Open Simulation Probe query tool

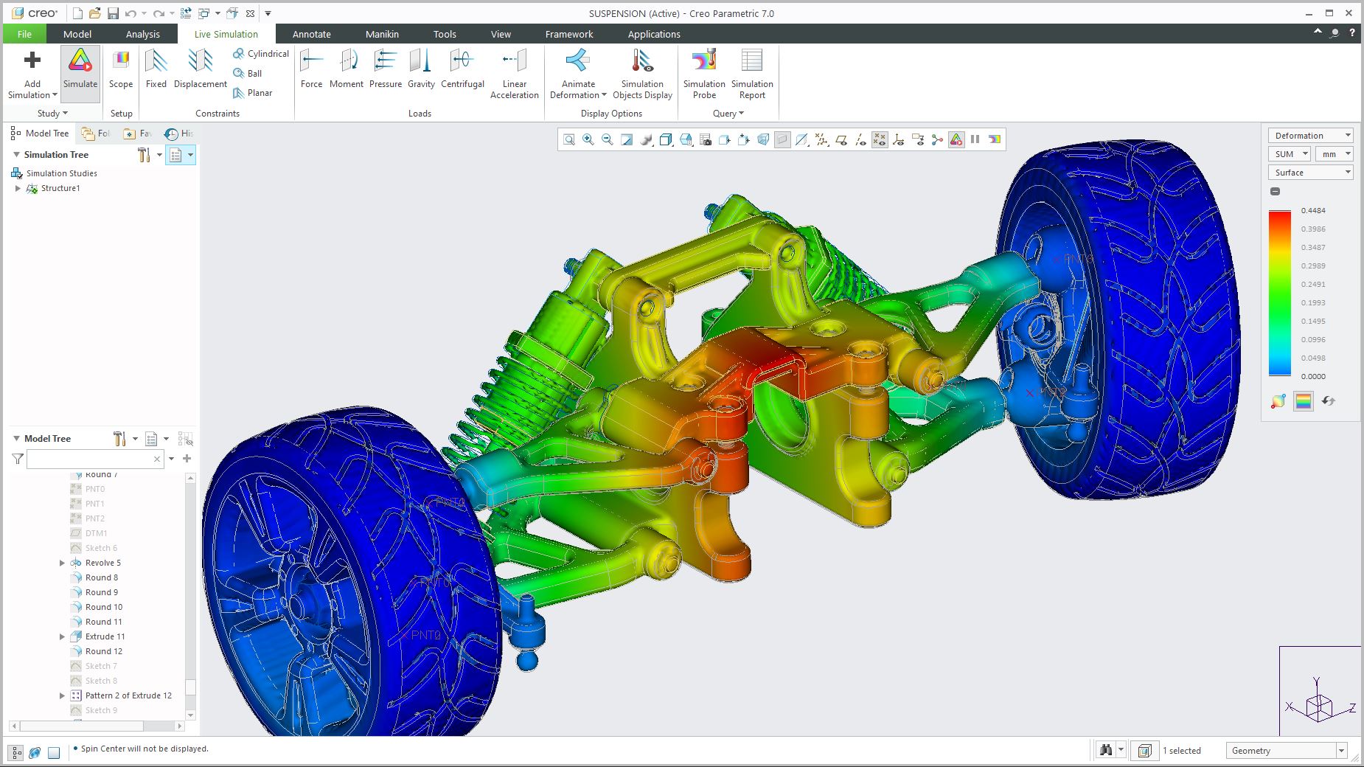pos(704,74)
